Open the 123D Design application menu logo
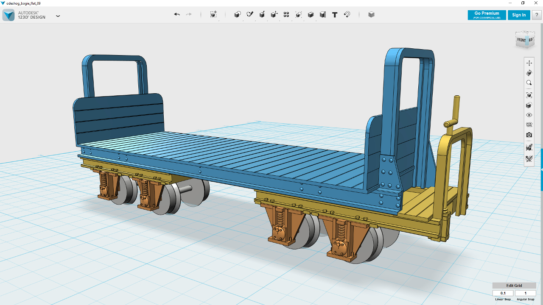This screenshot has height=305, width=543. coord(8,15)
